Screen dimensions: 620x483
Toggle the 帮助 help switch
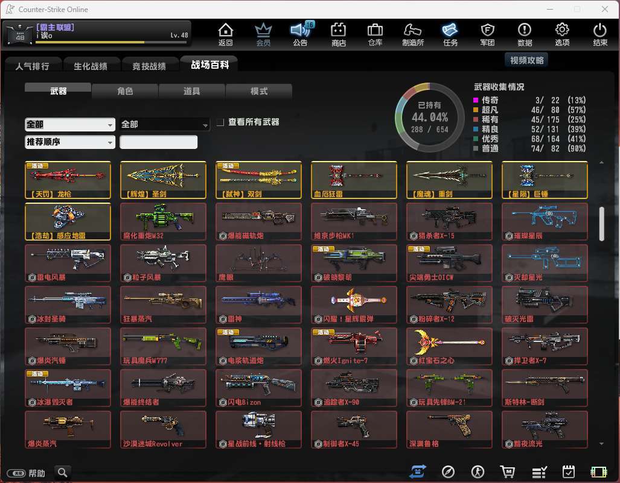(16, 473)
